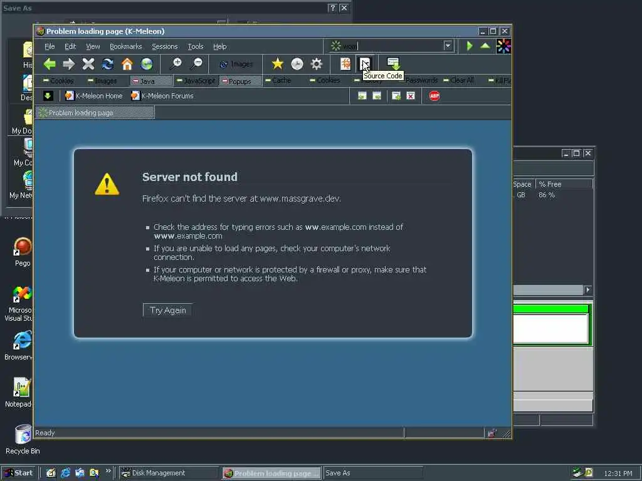Select the Notepad++ desktop shortcut
Screen dimensions: 642x481
coord(19,393)
